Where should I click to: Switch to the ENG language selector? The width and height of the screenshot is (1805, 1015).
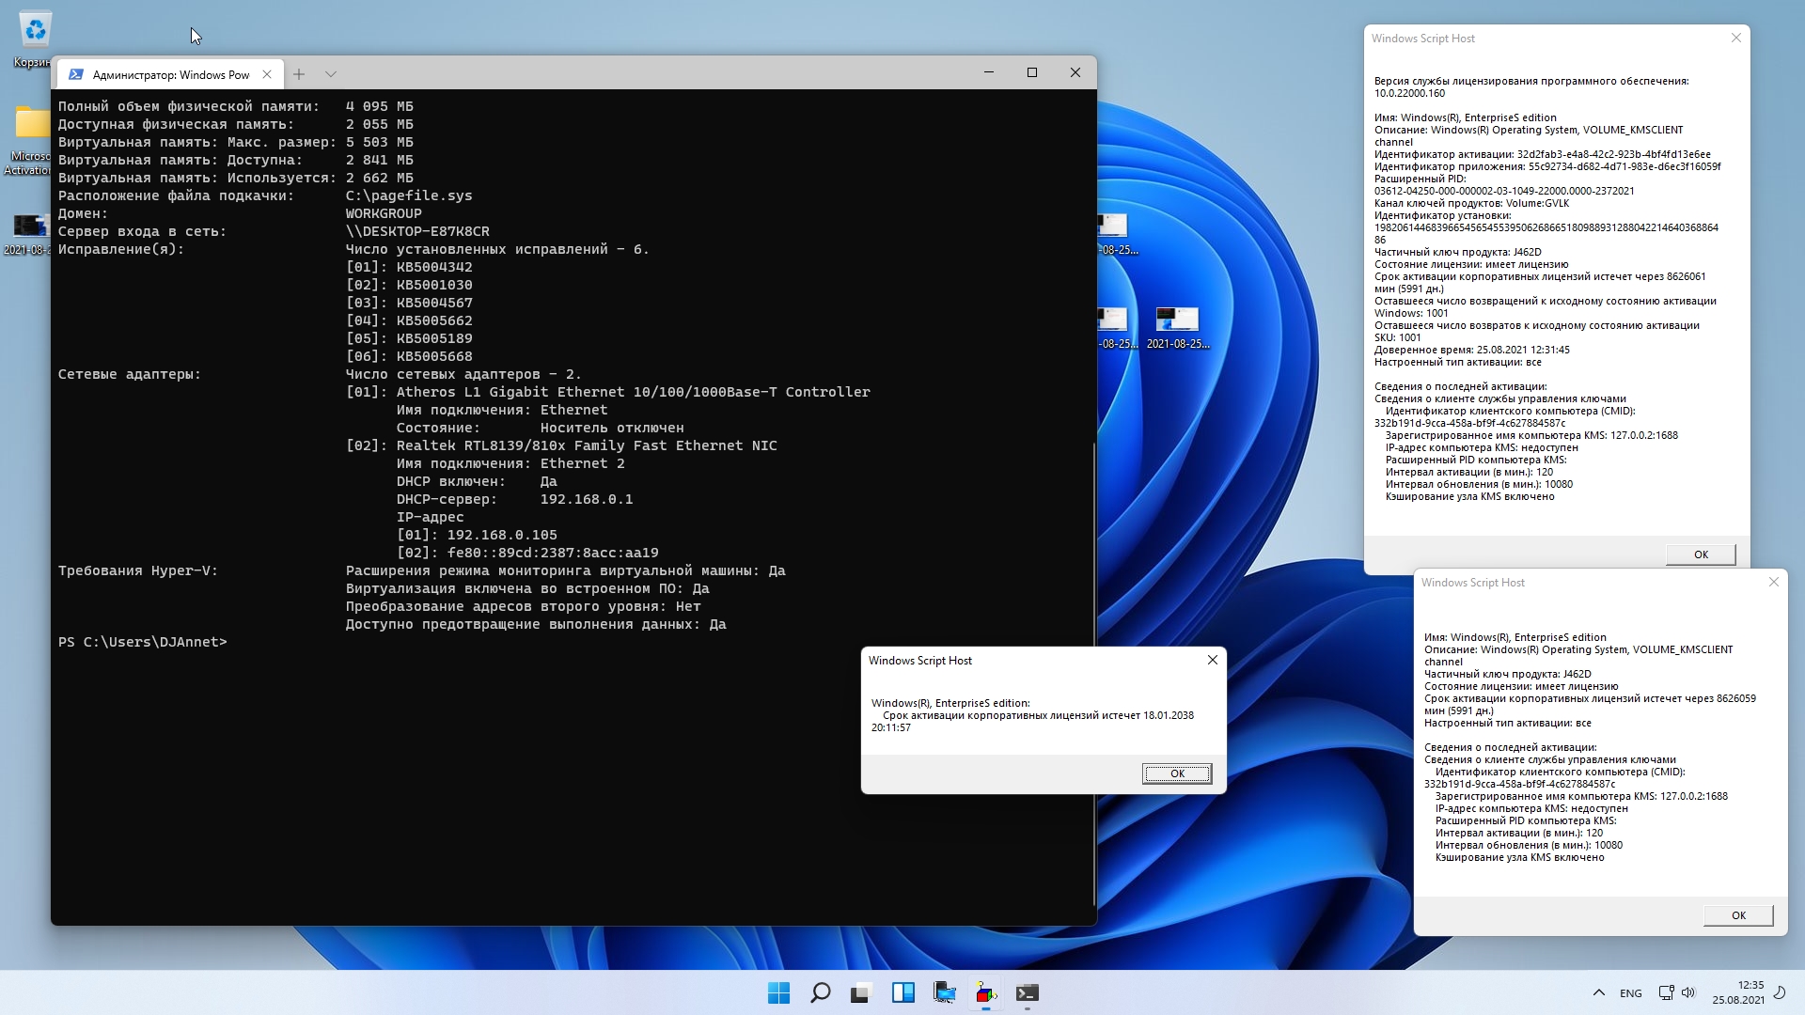(x=1631, y=992)
